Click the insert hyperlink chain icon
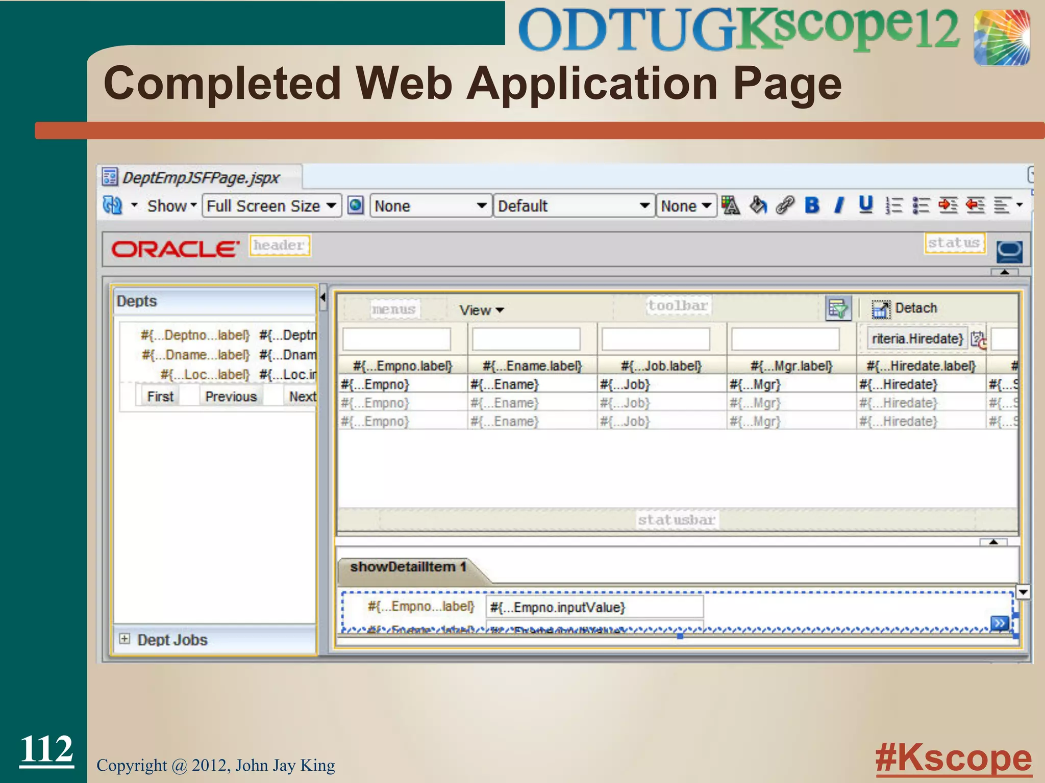This screenshot has height=783, width=1045. click(x=785, y=205)
